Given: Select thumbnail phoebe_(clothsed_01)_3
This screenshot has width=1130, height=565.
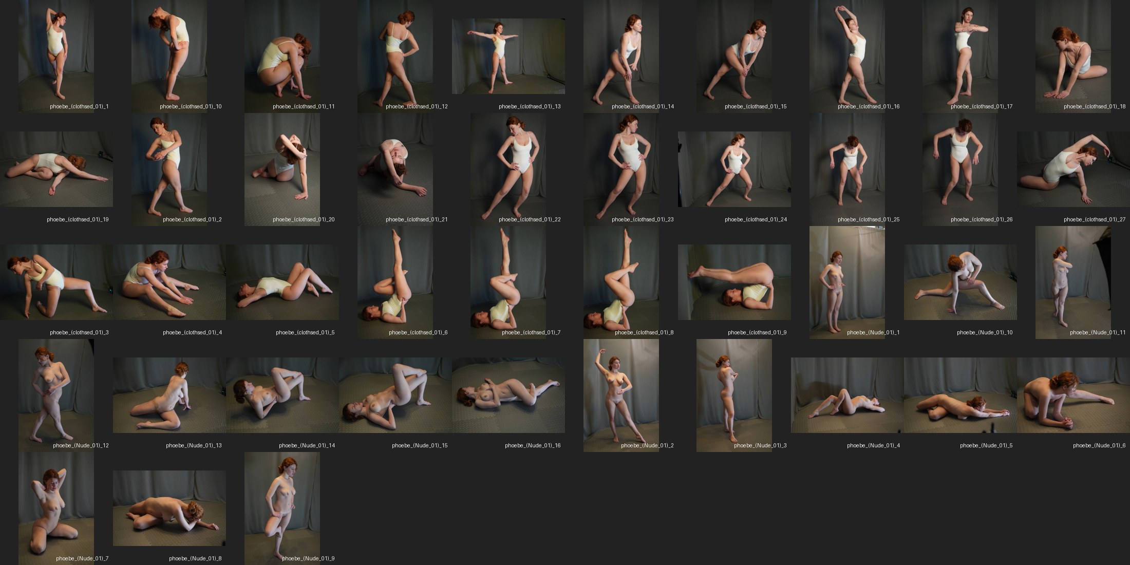Looking at the screenshot, I should (x=56, y=282).
